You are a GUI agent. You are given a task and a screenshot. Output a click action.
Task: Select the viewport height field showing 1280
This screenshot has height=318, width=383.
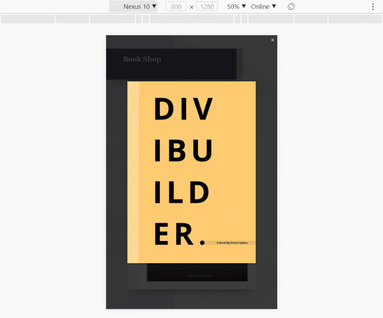point(207,6)
